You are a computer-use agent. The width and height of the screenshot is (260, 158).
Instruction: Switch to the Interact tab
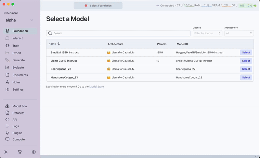click(18, 38)
